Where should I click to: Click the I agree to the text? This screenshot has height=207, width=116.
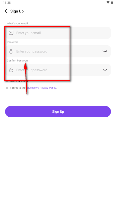click(18, 88)
